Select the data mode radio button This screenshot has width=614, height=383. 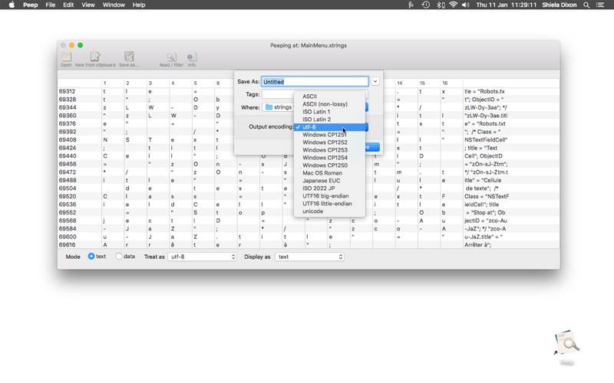(119, 257)
